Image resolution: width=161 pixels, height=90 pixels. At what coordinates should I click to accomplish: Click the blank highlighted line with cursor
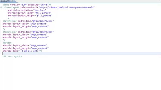tap(82, 53)
